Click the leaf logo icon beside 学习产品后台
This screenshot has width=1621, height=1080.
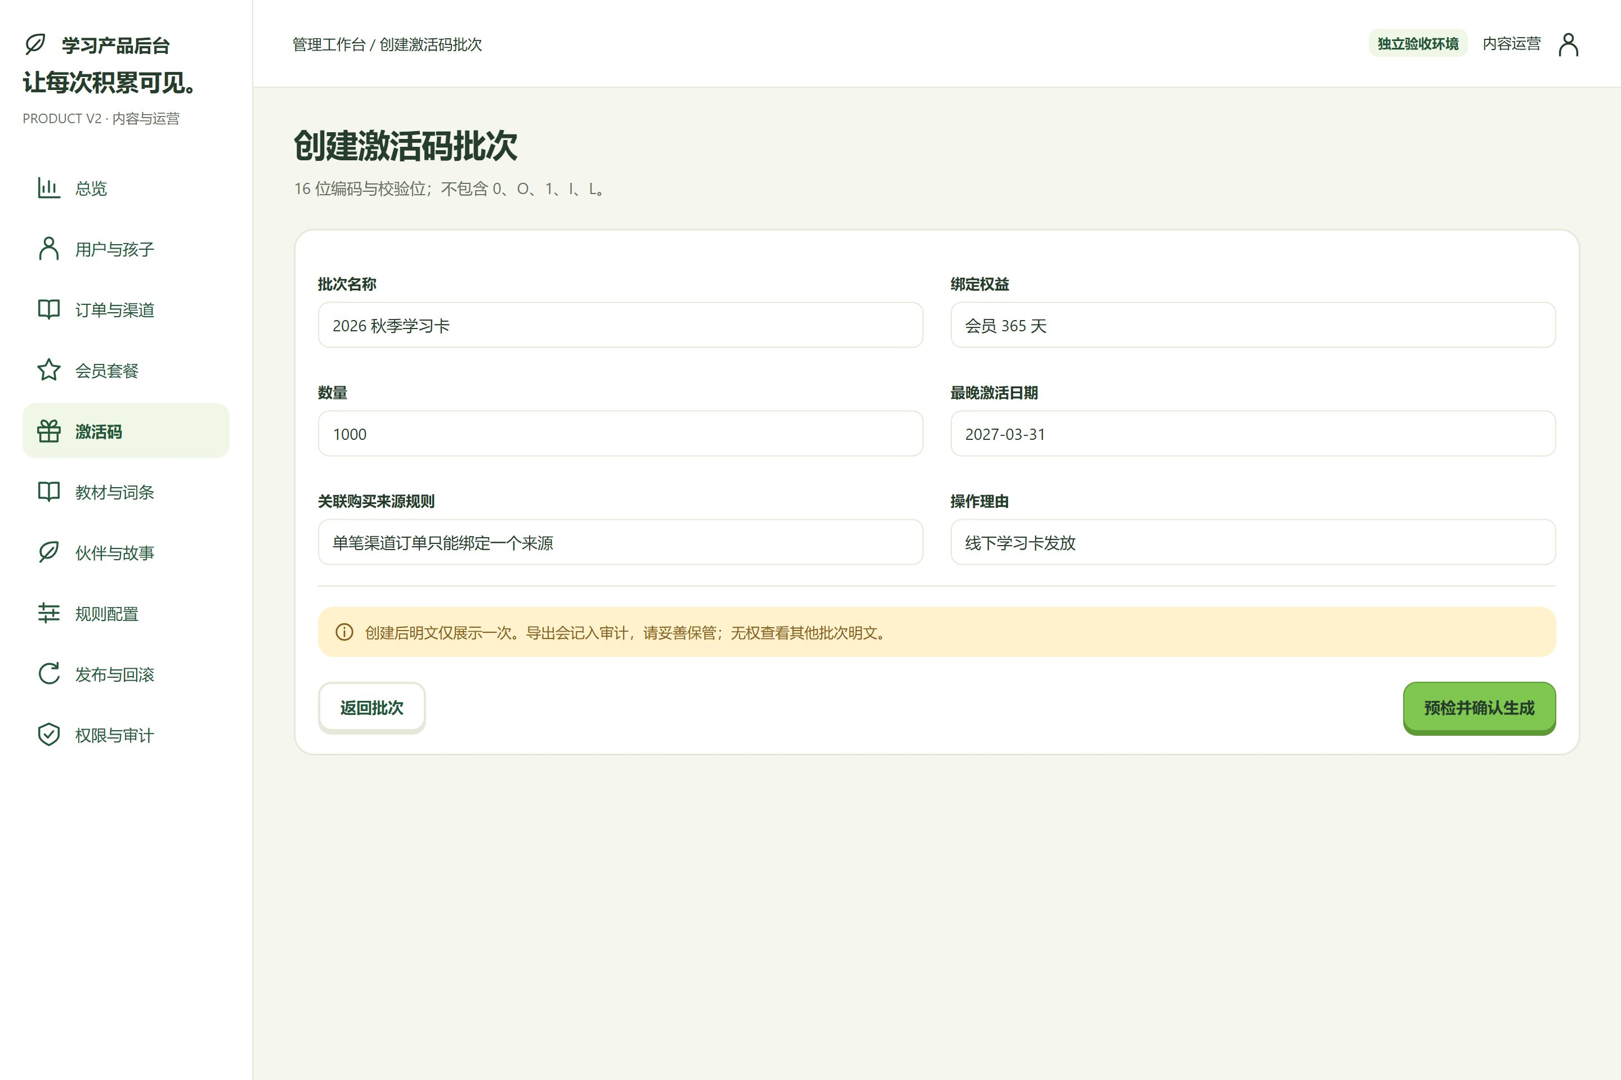click(x=35, y=45)
